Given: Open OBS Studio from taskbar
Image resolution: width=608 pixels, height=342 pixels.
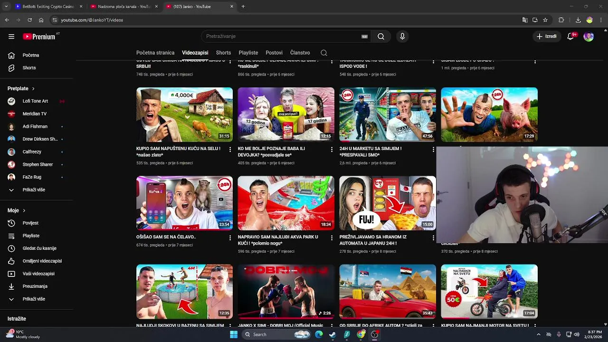Looking at the screenshot, I should tap(375, 334).
